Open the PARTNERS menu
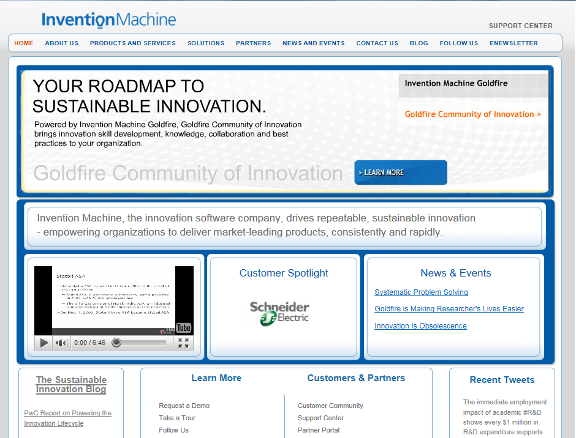This screenshot has width=576, height=438. 254,43
